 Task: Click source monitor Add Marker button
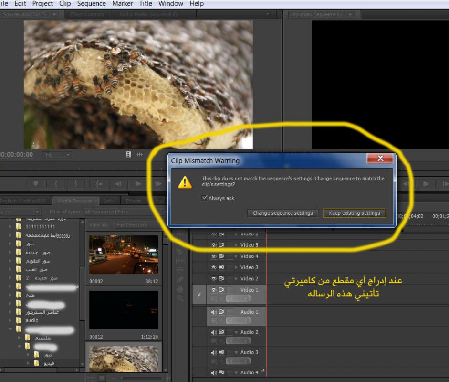(x=35, y=184)
